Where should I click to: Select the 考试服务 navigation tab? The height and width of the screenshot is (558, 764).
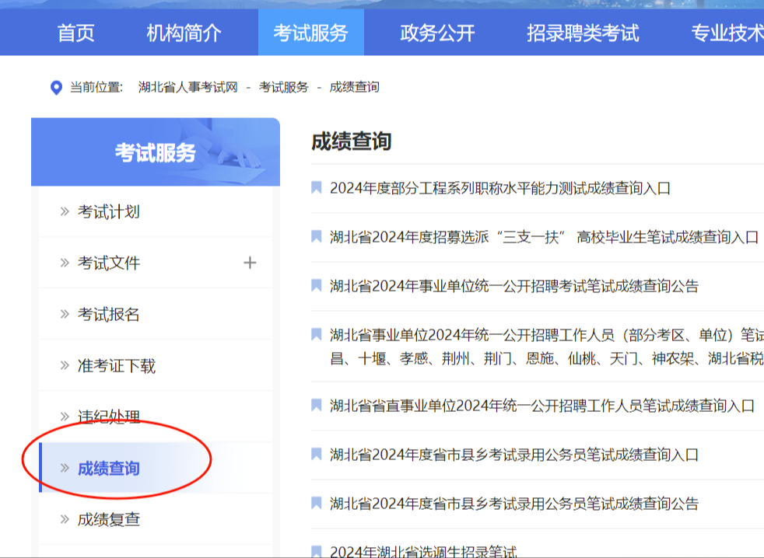click(310, 33)
